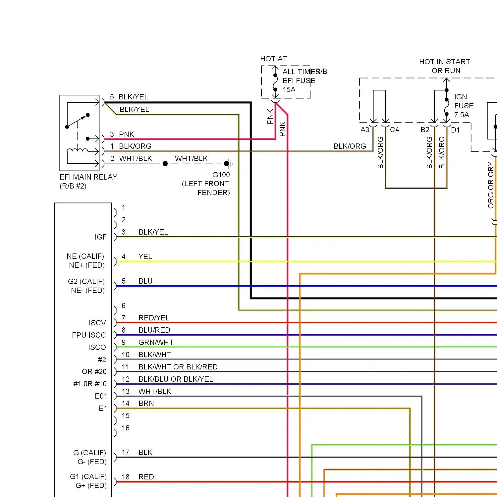Screen dimensions: 497x497
Task: Select the 'FPU ISCC' label
Action: point(89,335)
